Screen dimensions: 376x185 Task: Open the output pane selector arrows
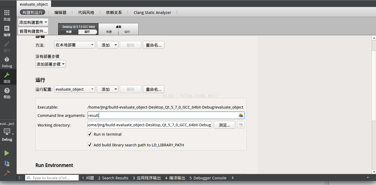pyautogui.click(x=233, y=178)
